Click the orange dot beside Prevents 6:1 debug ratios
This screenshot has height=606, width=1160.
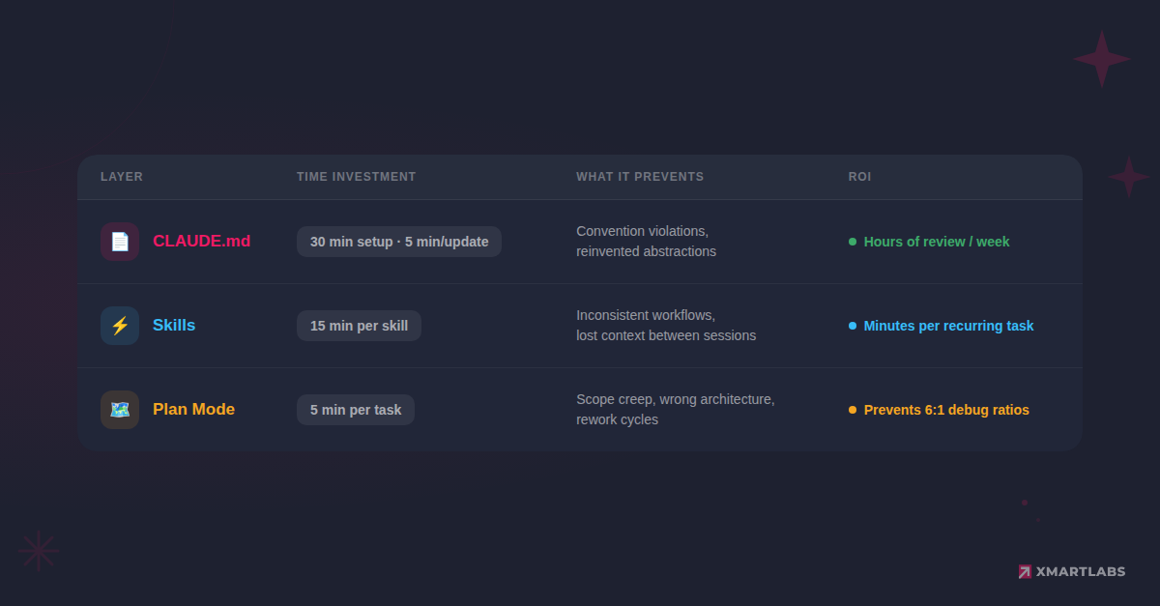[x=853, y=410]
